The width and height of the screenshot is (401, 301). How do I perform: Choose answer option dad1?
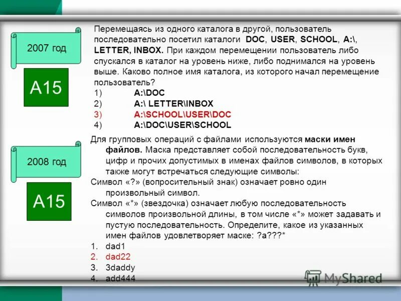pos(116,247)
